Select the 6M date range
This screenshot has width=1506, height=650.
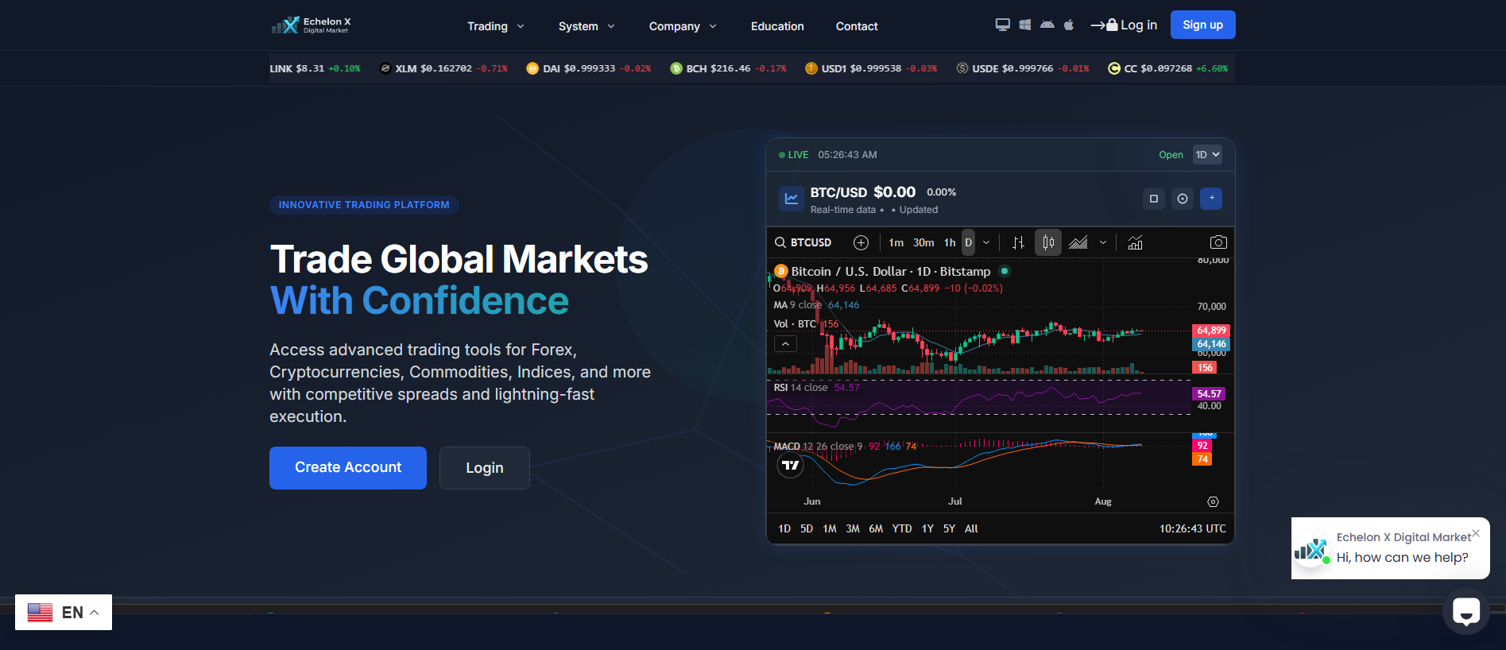click(876, 528)
